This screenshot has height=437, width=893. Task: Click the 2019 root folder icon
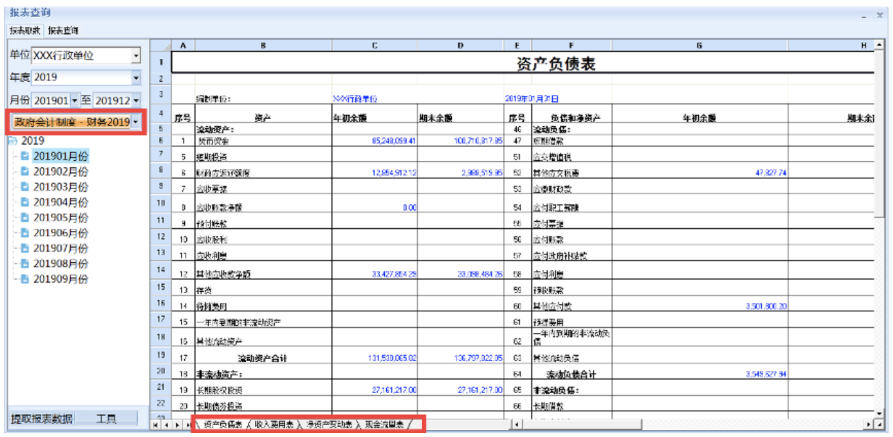[x=12, y=141]
